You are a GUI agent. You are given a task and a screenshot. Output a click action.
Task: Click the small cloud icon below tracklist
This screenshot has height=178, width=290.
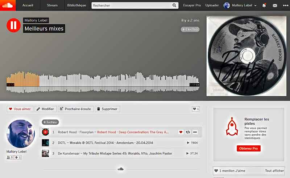click(x=121, y=169)
